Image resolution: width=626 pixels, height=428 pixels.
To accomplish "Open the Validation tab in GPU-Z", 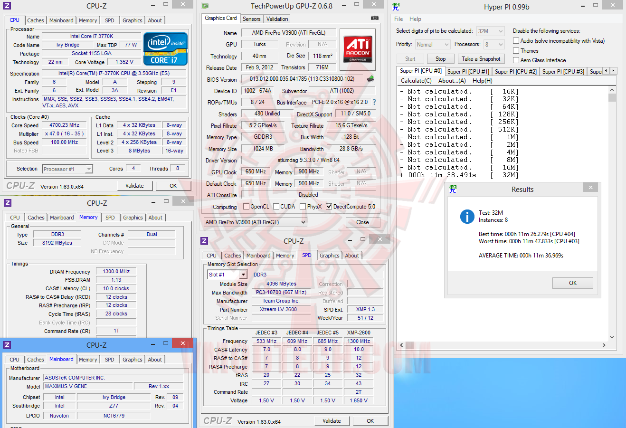I will [x=277, y=19].
